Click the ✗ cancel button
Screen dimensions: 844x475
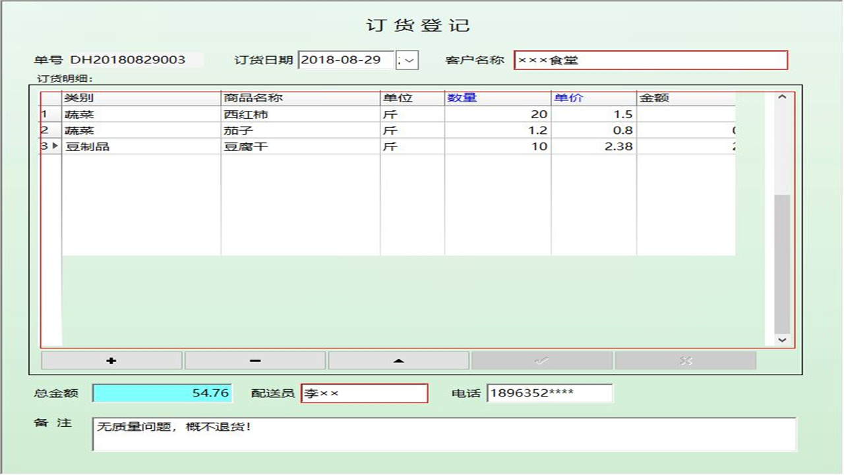pyautogui.click(x=684, y=360)
